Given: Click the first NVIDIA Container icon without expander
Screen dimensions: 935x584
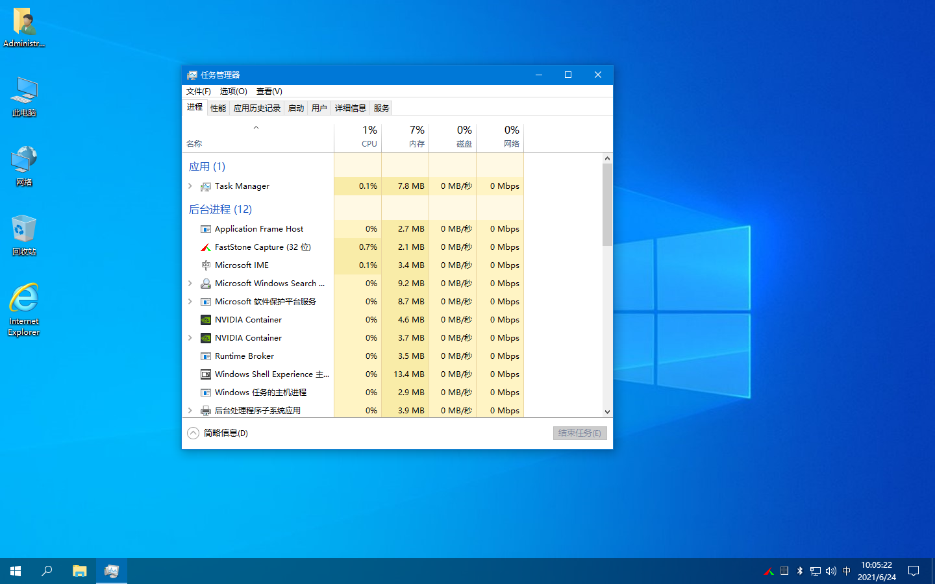Looking at the screenshot, I should click(x=206, y=320).
